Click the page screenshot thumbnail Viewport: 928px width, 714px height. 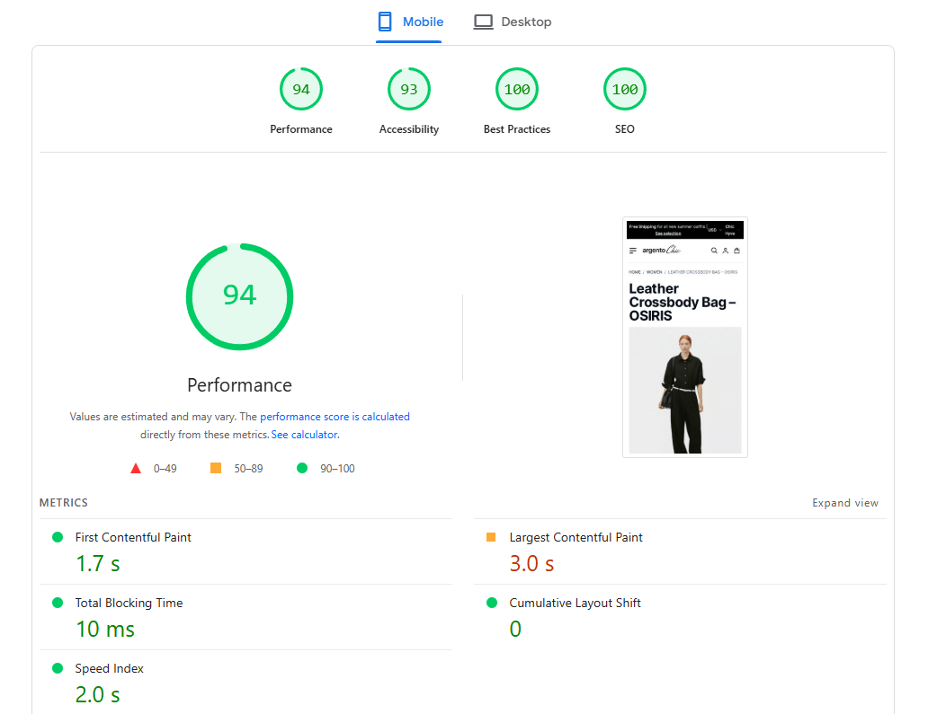684,337
